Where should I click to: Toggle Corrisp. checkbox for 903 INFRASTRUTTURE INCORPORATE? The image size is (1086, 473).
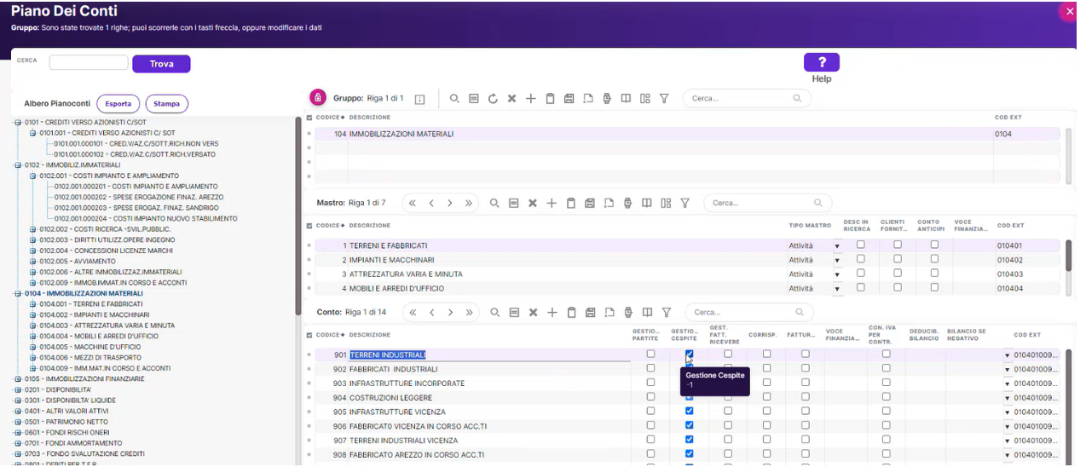click(766, 383)
